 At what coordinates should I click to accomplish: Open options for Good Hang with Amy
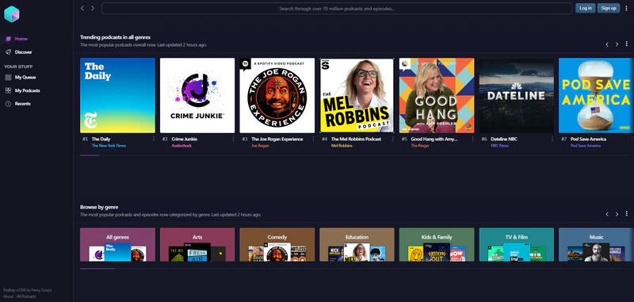click(x=472, y=139)
